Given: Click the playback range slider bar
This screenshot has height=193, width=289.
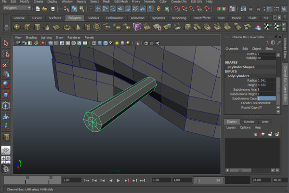Looking at the screenshot, I should tap(209, 180).
